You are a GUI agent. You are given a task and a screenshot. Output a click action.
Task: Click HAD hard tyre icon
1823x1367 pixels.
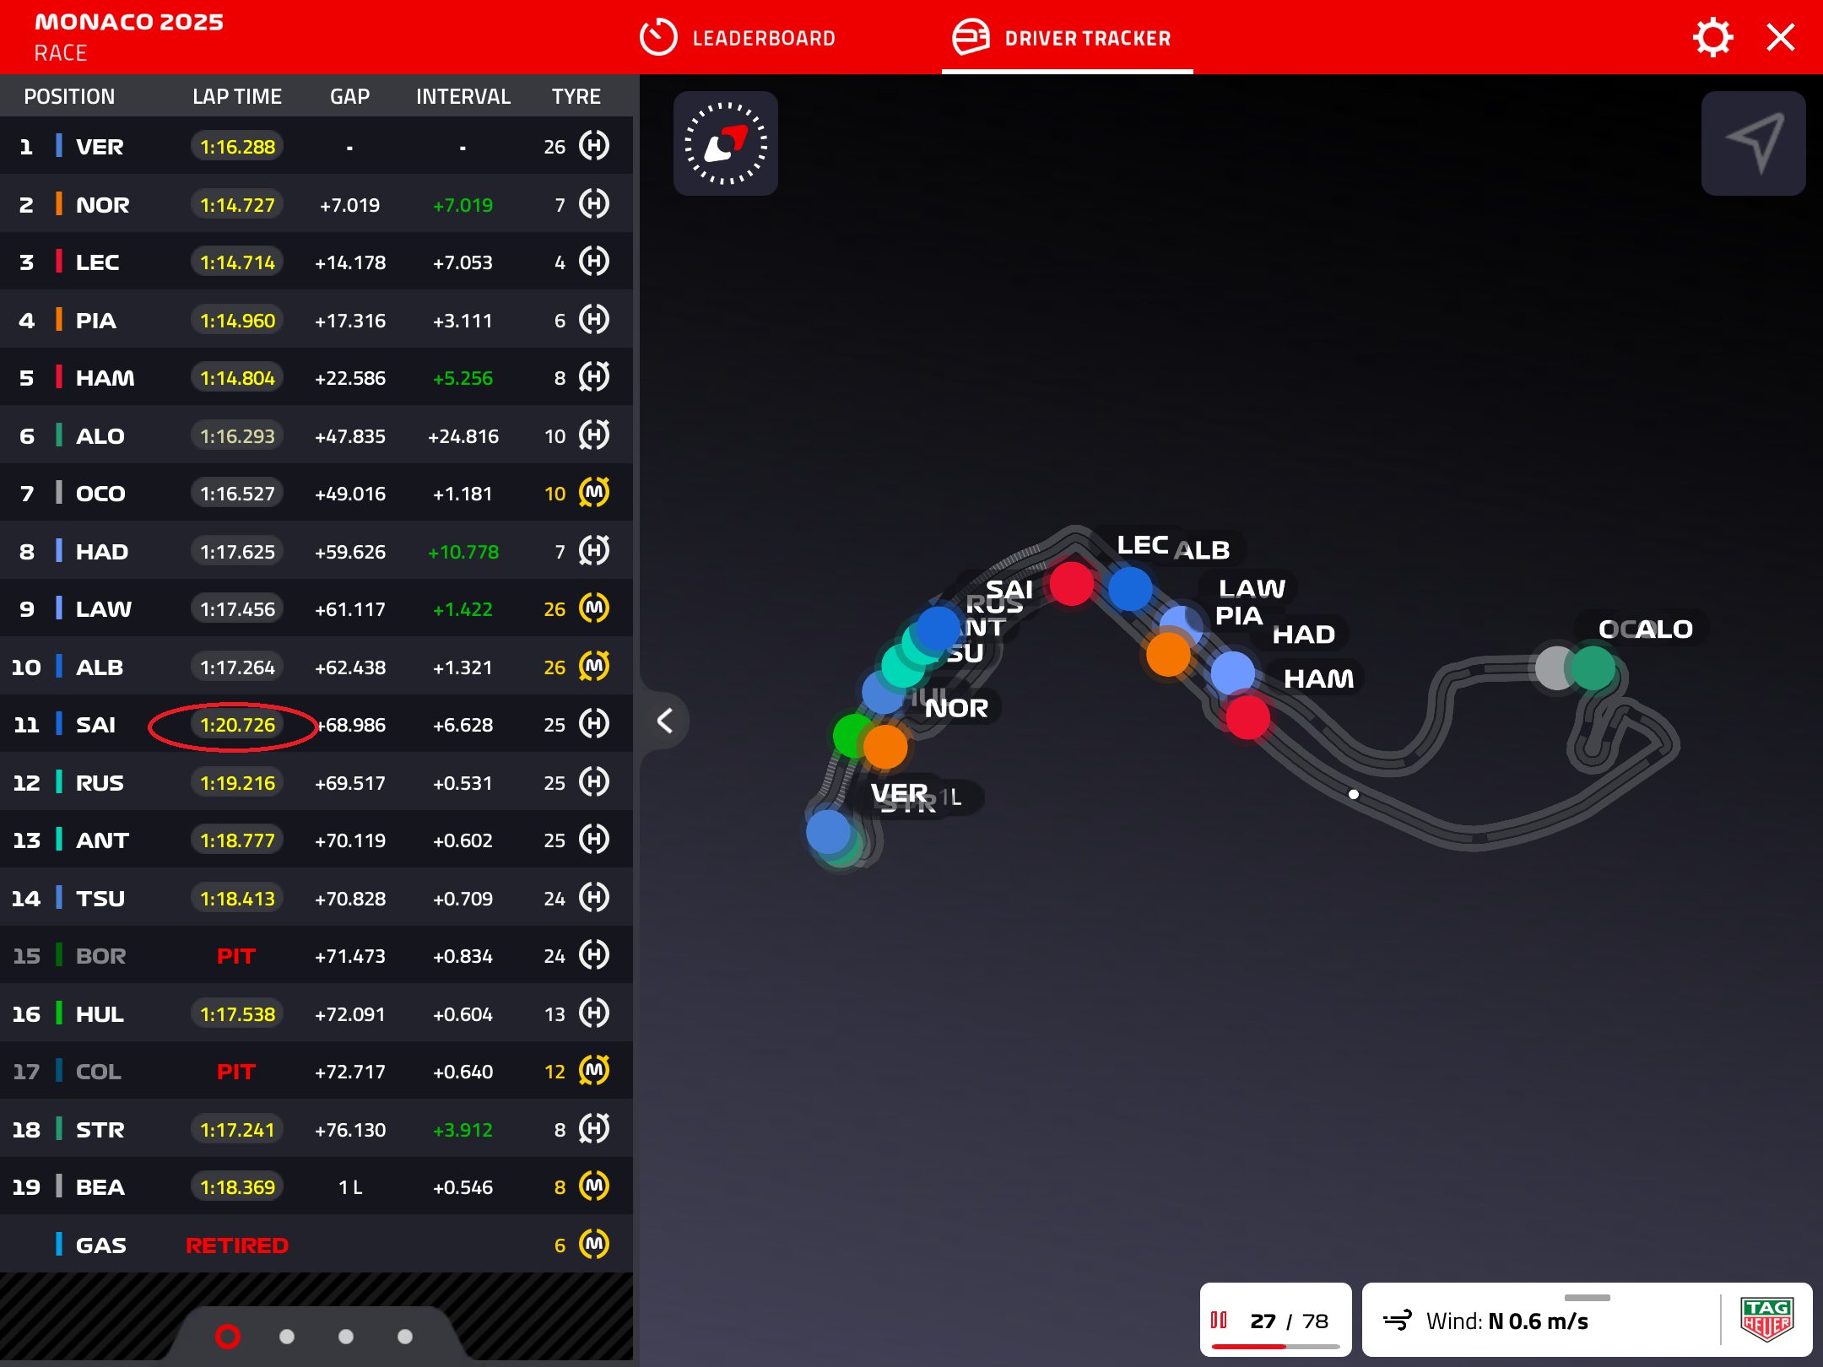coord(594,551)
